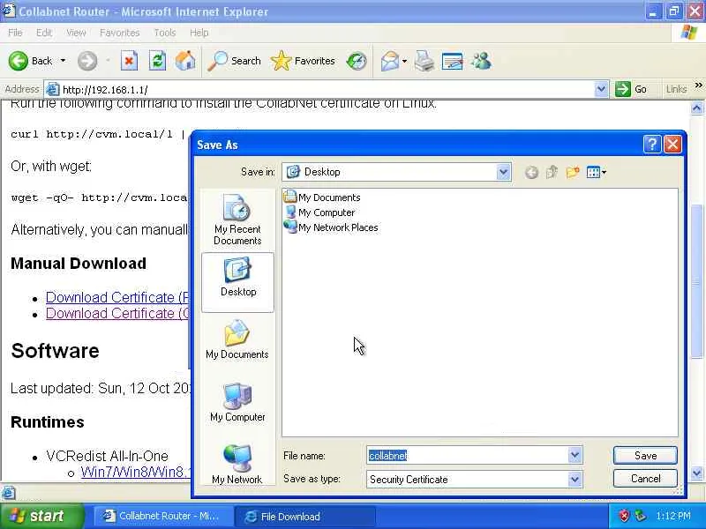Click the red security shield tray icon
The width and height of the screenshot is (706, 529).
tap(624, 516)
